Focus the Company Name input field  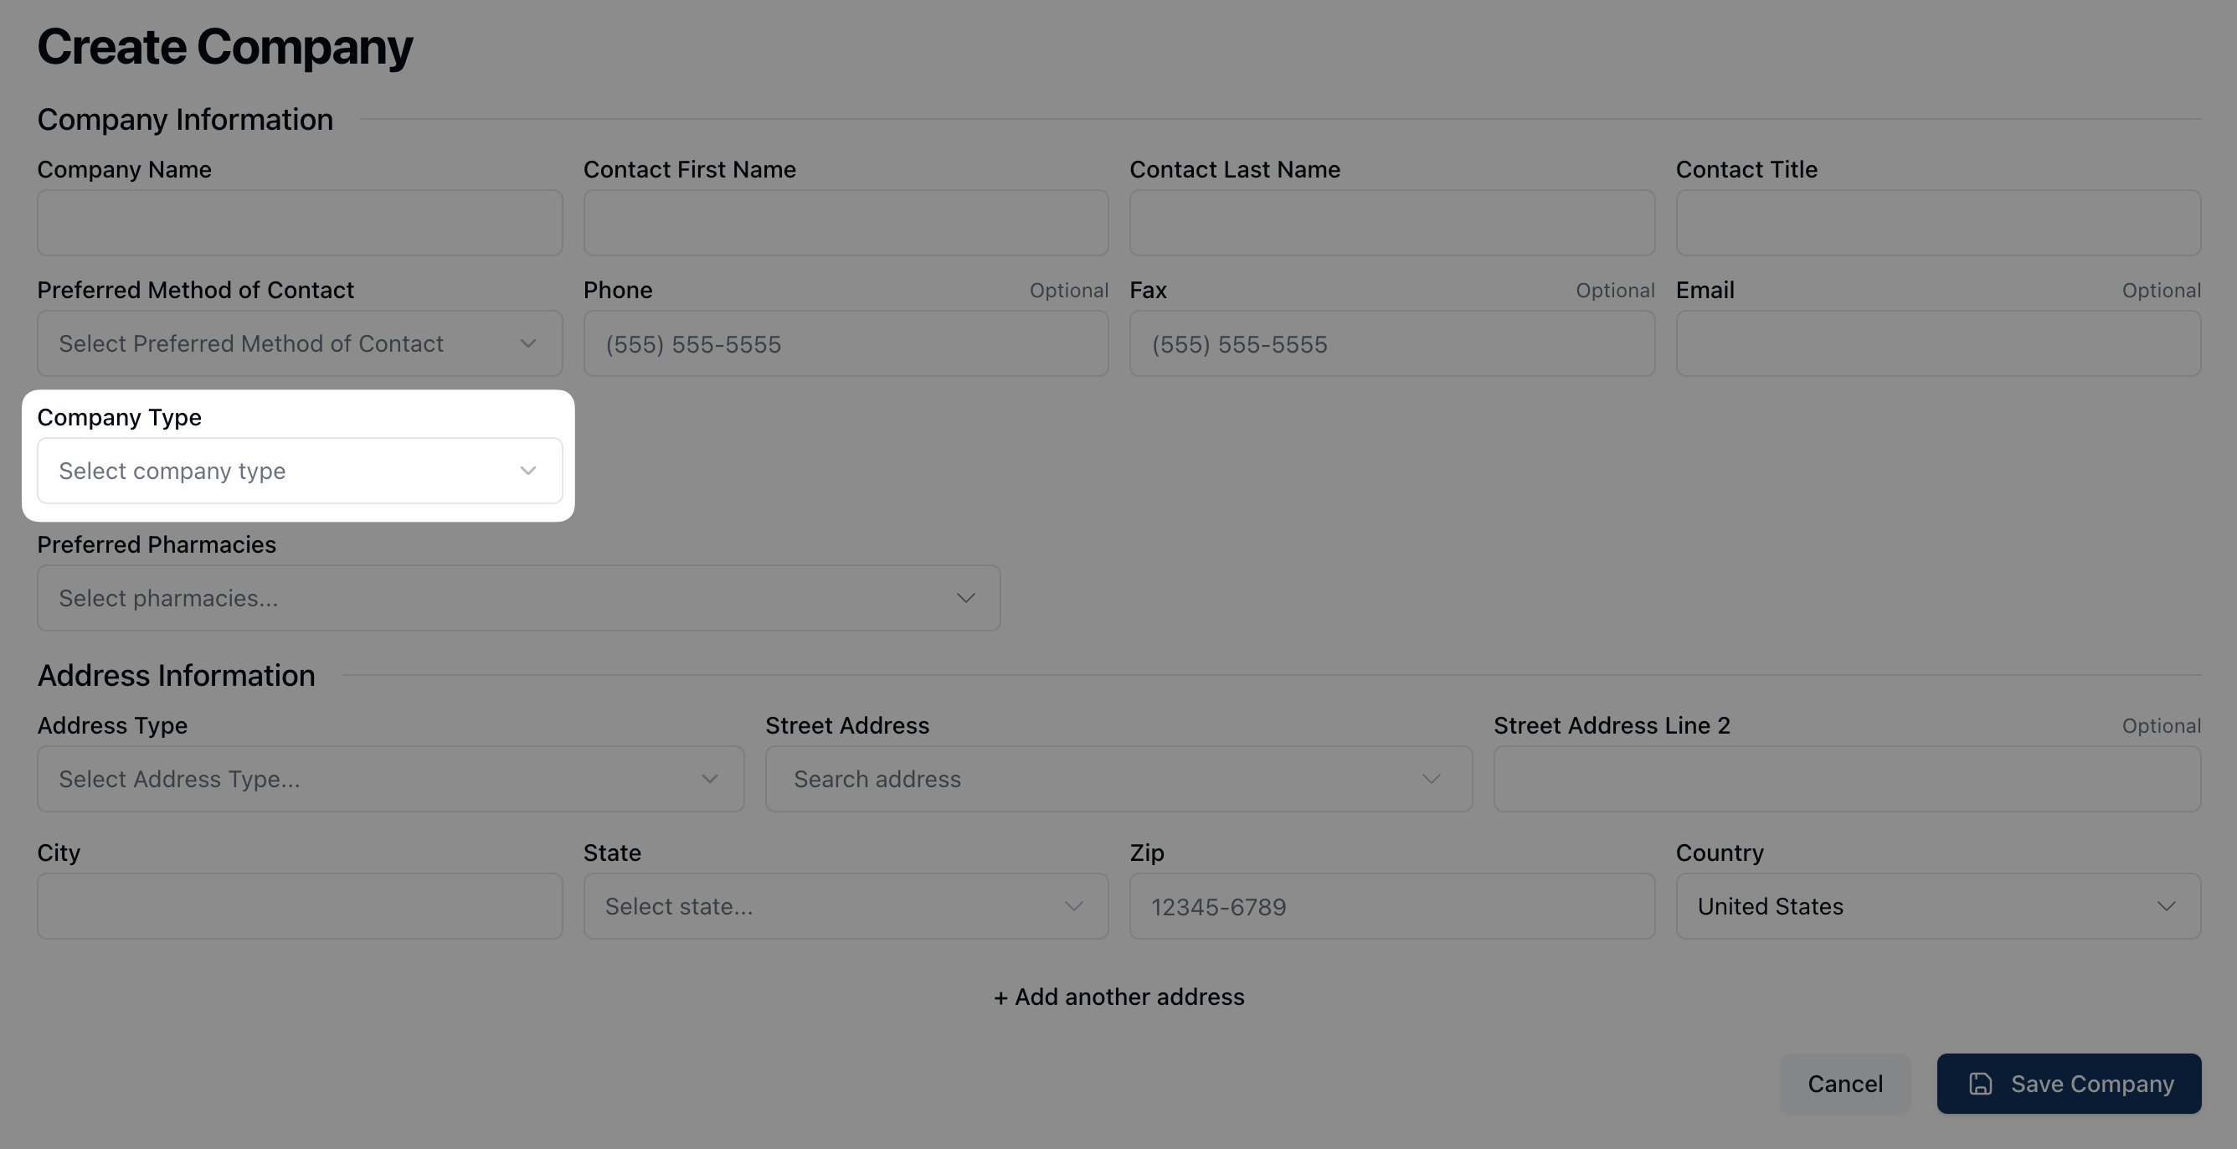300,224
